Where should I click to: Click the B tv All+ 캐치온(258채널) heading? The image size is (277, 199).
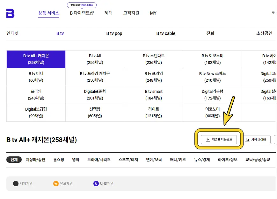coord(42,140)
